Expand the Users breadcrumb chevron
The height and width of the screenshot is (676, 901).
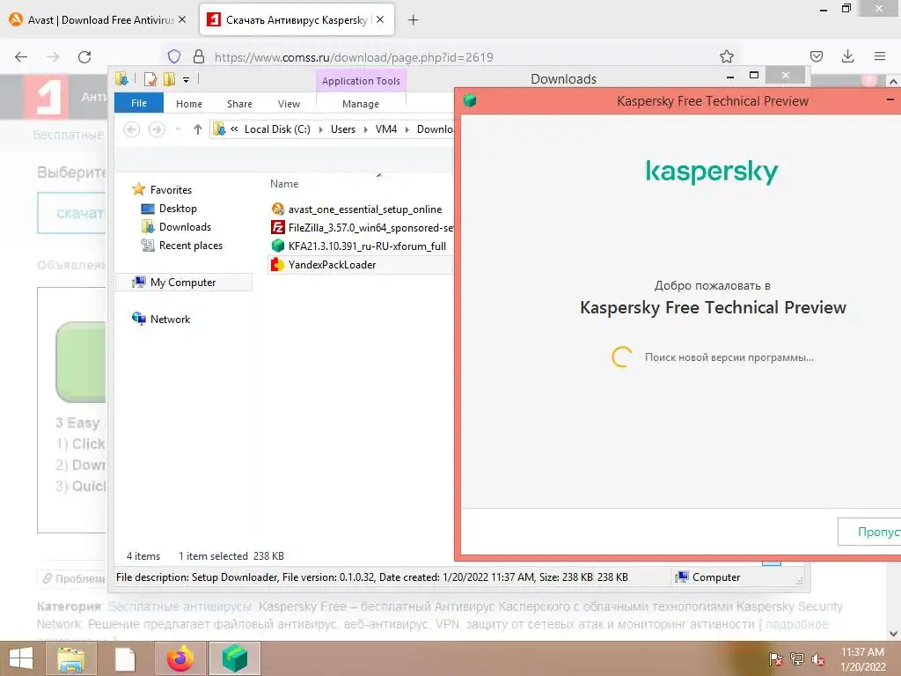(x=365, y=130)
